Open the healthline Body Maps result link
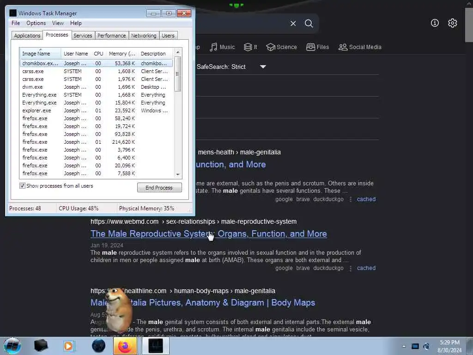This screenshot has height=355, width=473. pos(203,302)
